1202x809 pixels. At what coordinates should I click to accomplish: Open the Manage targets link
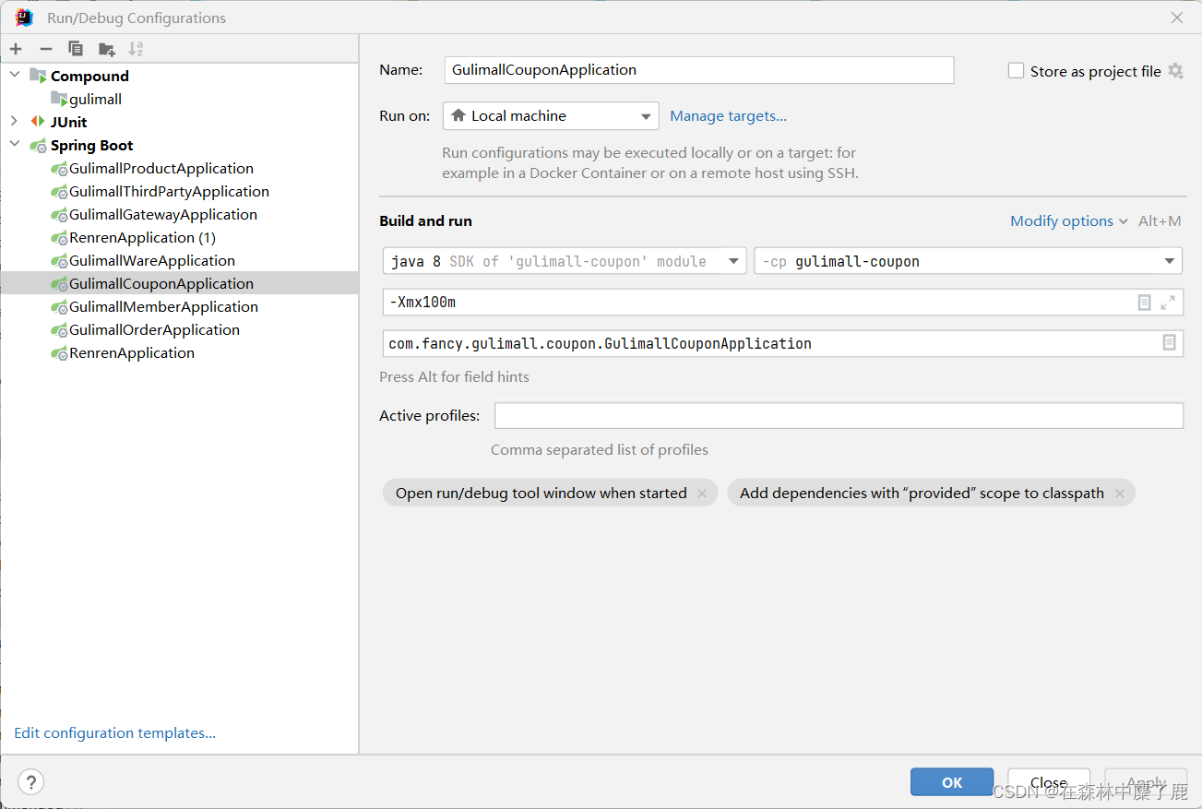pyautogui.click(x=728, y=116)
